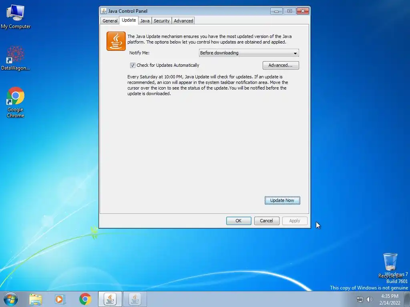Click the active Java taskbar button
Viewport: 410px width, 307px height.
click(110, 299)
